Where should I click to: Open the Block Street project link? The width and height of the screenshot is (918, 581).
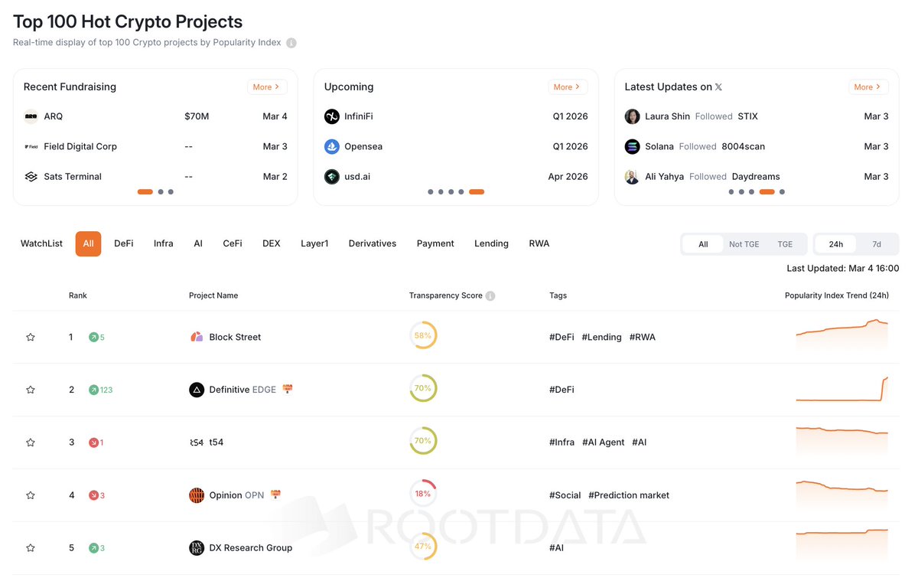click(x=235, y=337)
